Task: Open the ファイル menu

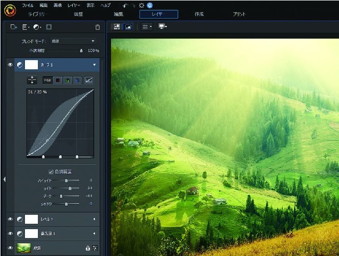Action: [27, 5]
